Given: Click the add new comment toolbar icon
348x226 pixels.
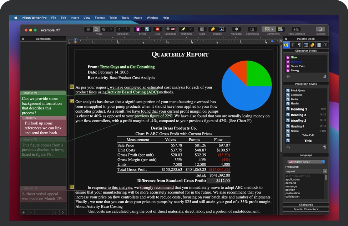Looking at the screenshot, I should tap(280, 29).
